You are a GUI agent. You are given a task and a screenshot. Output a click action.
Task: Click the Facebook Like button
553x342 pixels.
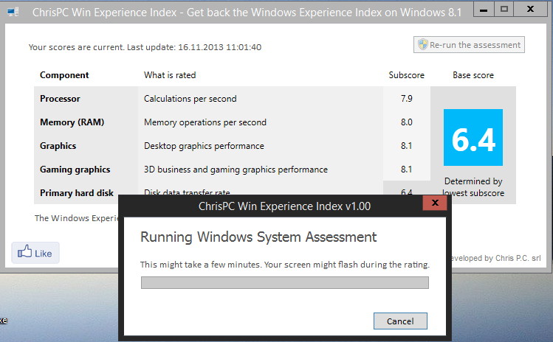coord(35,253)
